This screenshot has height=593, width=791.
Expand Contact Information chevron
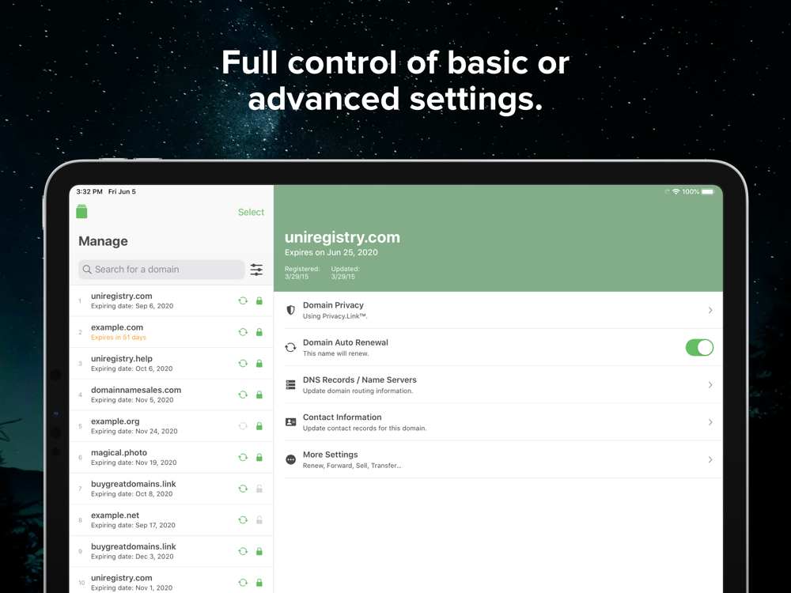(710, 422)
